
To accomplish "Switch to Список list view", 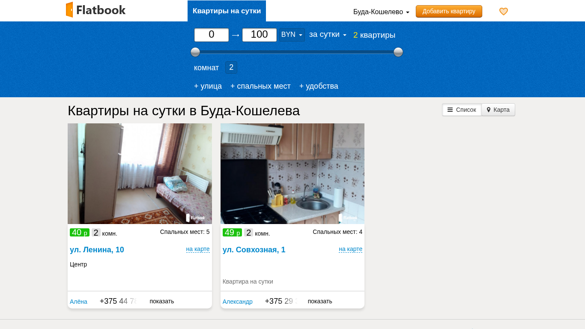I will [462, 110].
